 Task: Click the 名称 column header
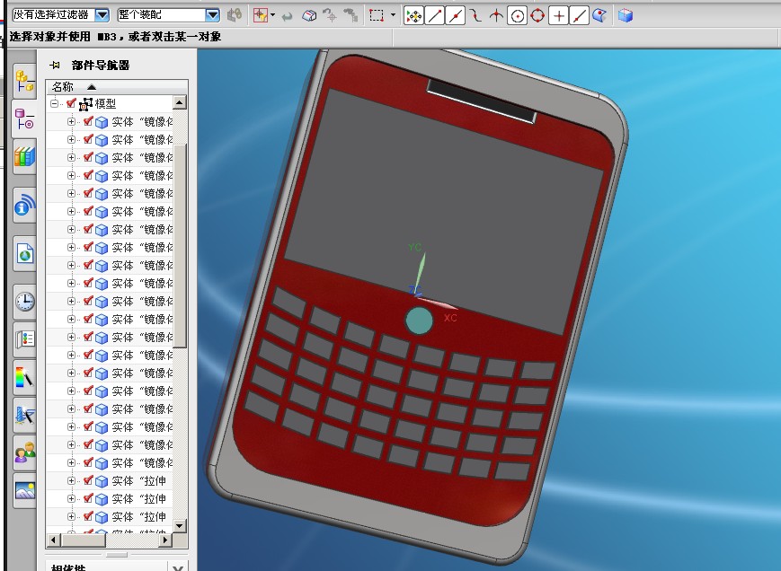(117, 86)
